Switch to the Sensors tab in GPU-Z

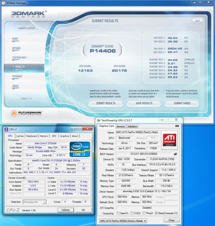[x=120, y=126]
